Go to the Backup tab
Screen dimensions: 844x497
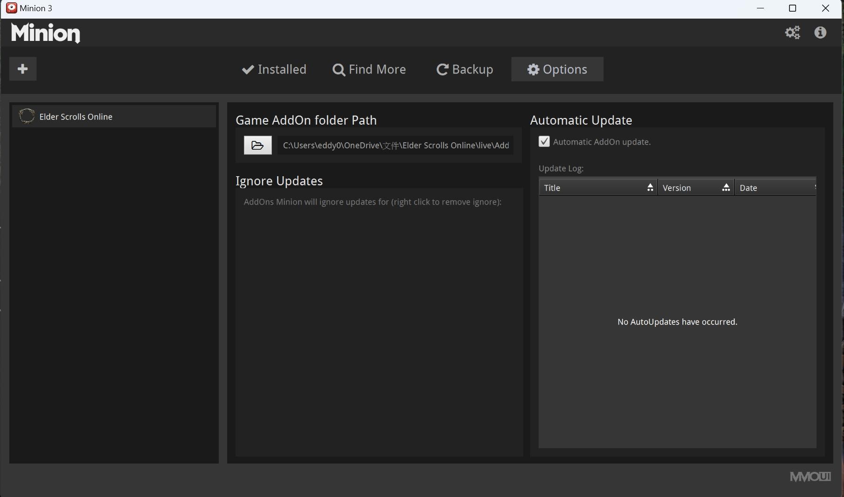[465, 69]
